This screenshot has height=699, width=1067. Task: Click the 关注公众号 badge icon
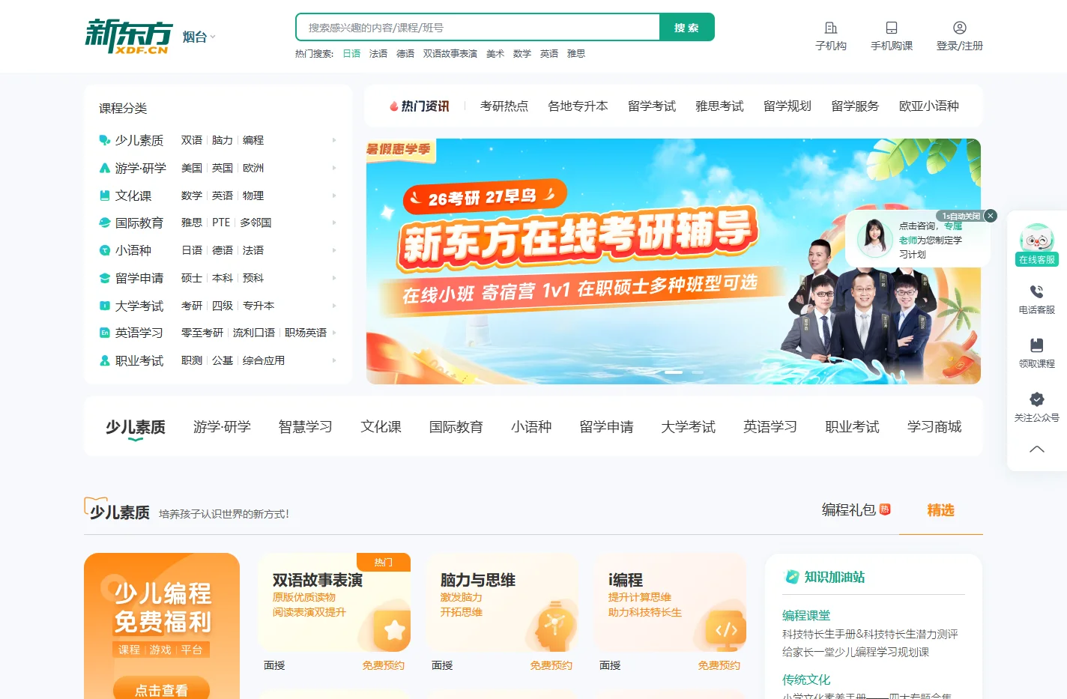(x=1037, y=399)
